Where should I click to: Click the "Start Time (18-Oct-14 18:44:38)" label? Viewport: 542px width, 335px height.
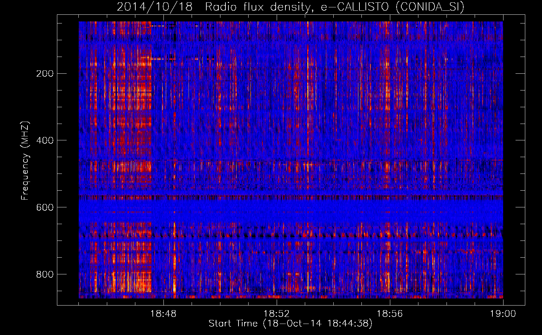pyautogui.click(x=290, y=324)
